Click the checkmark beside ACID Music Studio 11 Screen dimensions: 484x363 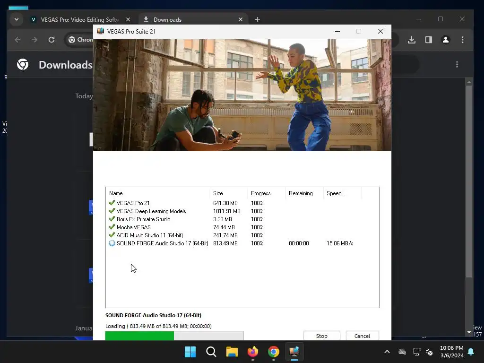coord(112,235)
